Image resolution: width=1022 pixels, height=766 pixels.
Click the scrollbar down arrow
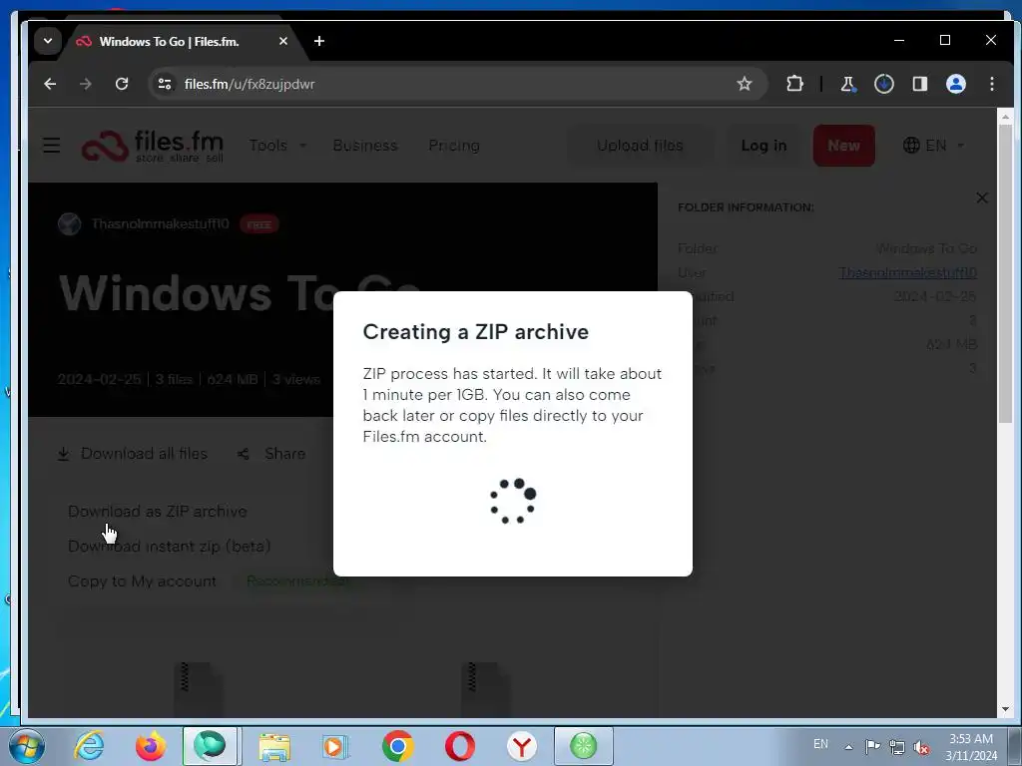tap(1005, 709)
